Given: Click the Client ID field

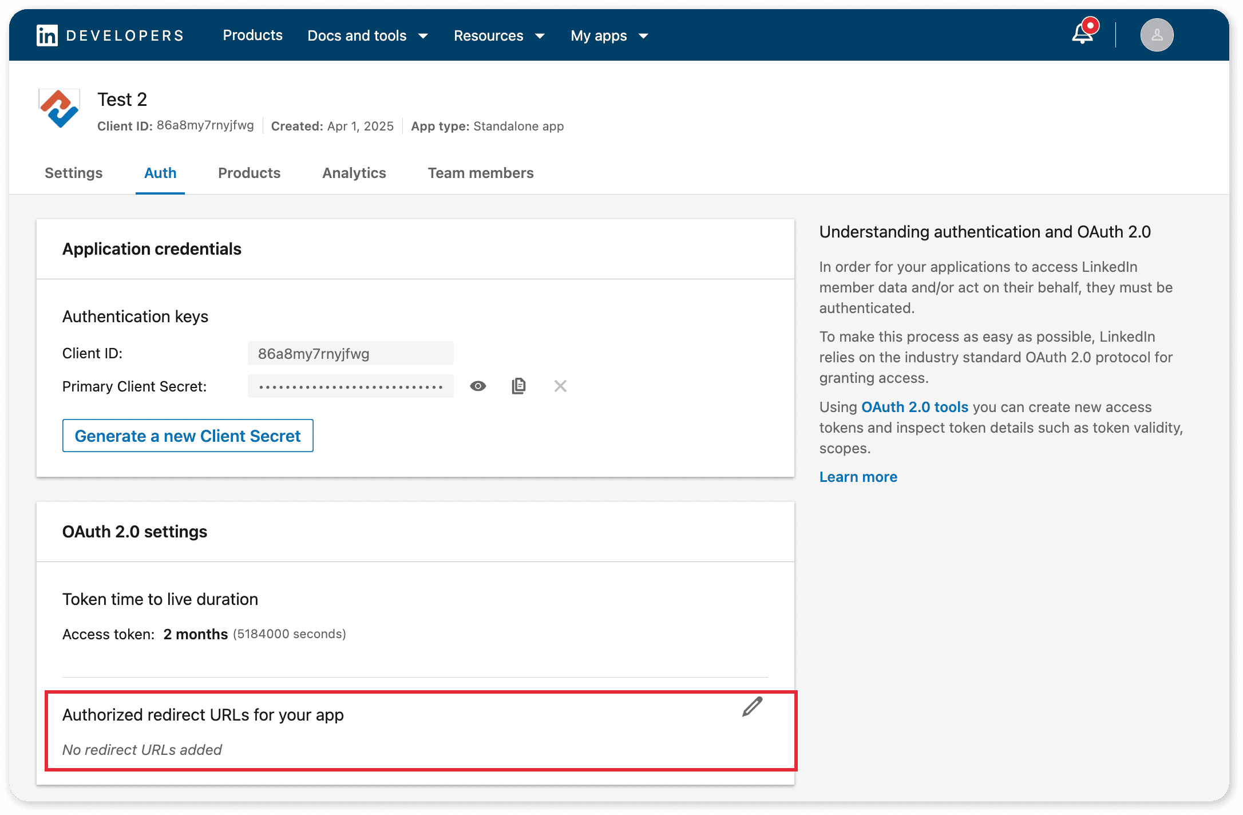Looking at the screenshot, I should pos(350,354).
